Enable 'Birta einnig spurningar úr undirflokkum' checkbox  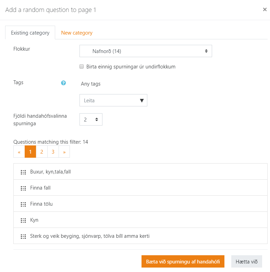pyautogui.click(x=82, y=67)
